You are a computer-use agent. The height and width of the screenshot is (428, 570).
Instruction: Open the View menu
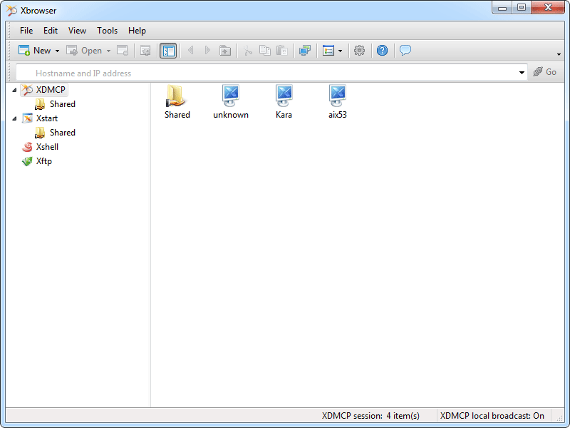[77, 31]
